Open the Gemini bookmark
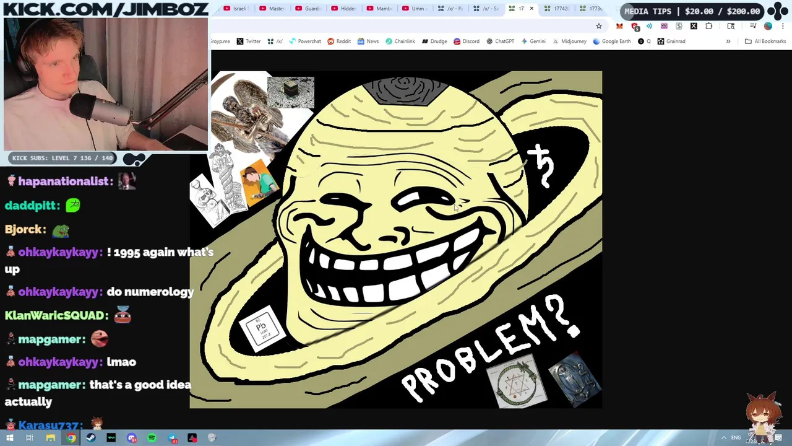Screen dimensions: 792x446 pyautogui.click(x=533, y=42)
